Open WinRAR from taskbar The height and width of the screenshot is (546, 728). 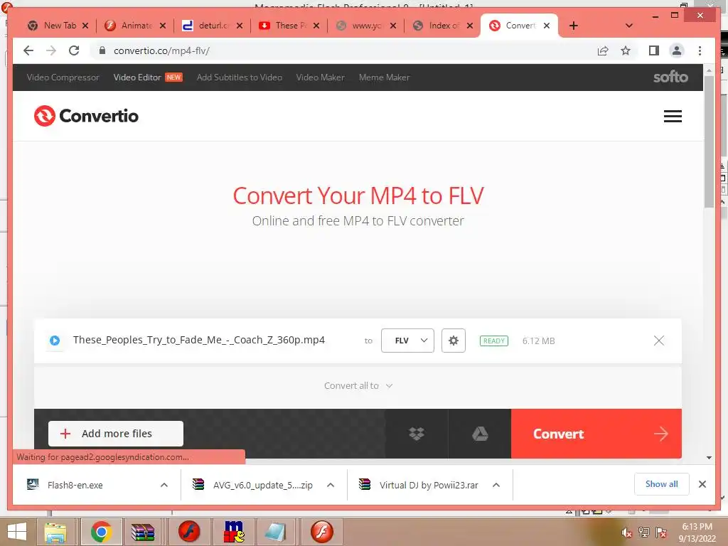coord(142,532)
